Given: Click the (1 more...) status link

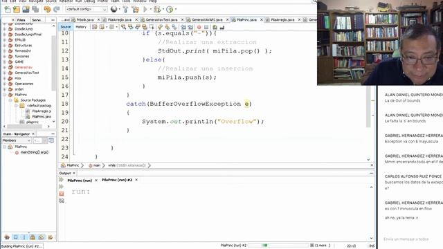Looking at the screenshot, I should (x=322, y=246).
